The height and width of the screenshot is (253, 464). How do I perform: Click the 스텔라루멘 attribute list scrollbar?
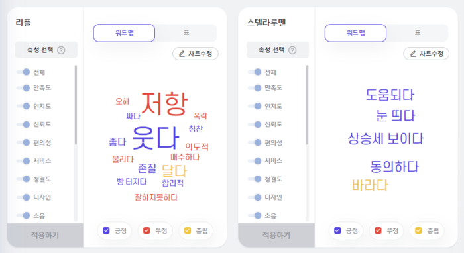[307, 105]
